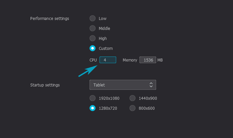This screenshot has width=233, height=138.
Task: Choose the 1440x900 resolution option
Action: pos(132,98)
